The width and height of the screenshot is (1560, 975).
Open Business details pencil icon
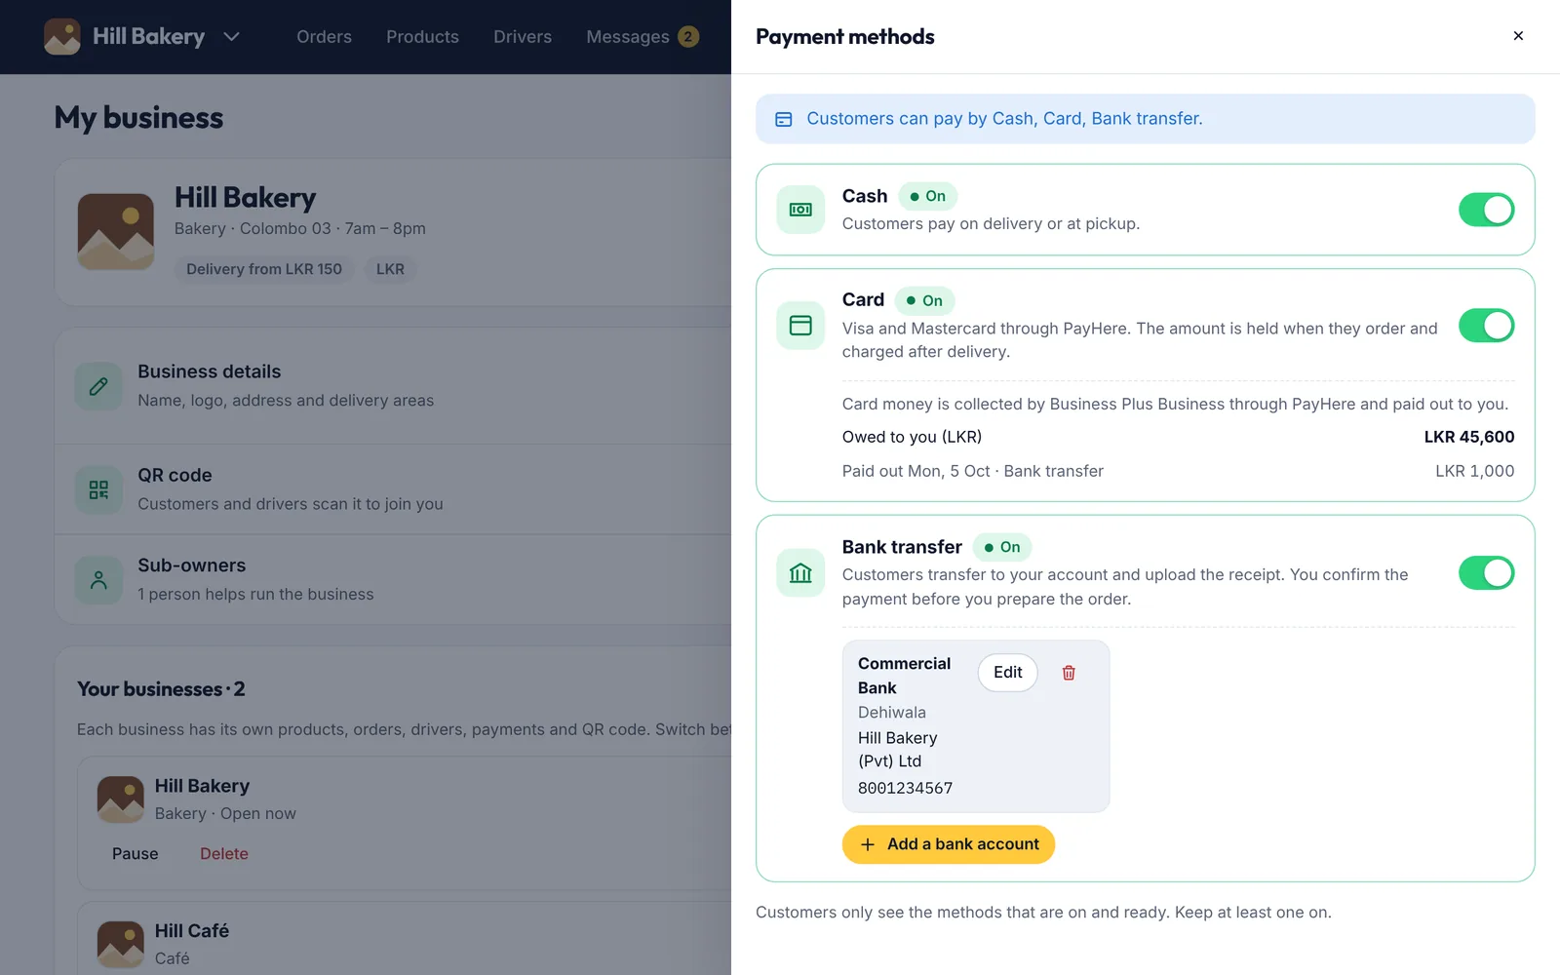98,387
